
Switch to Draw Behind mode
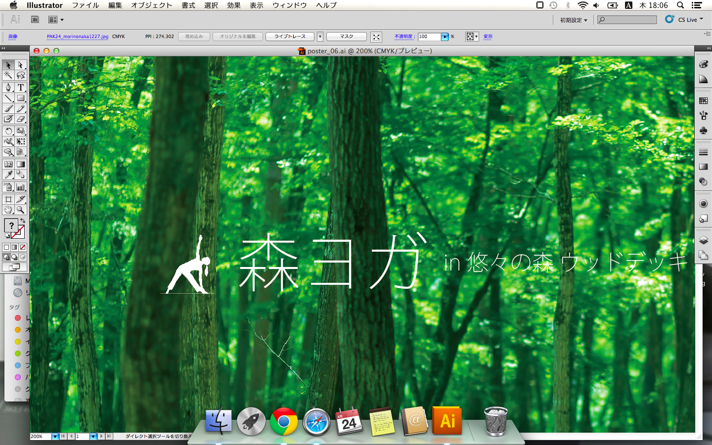click(14, 257)
